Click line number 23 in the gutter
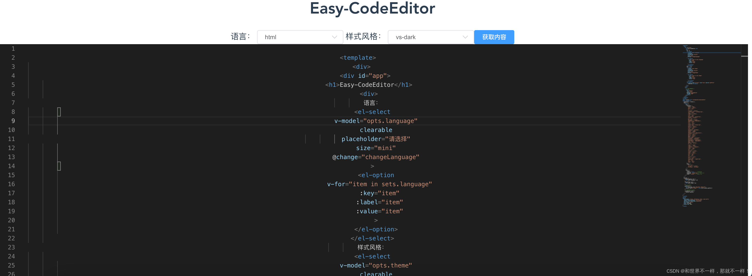The image size is (752, 276). tap(11, 247)
